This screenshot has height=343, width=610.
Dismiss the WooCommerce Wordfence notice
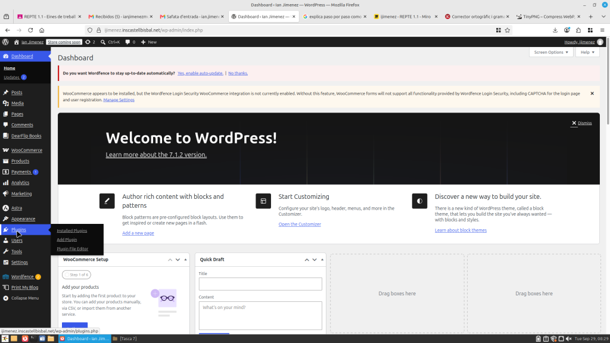click(x=592, y=93)
